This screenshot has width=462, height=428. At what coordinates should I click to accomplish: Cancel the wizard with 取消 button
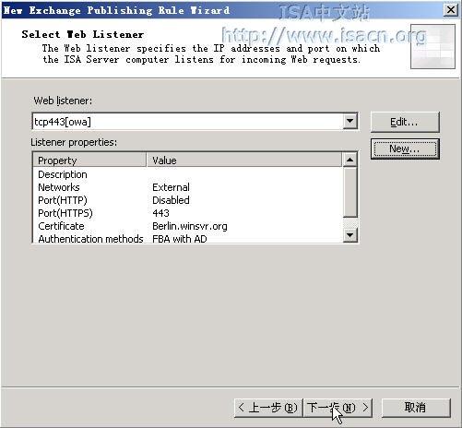tap(416, 408)
